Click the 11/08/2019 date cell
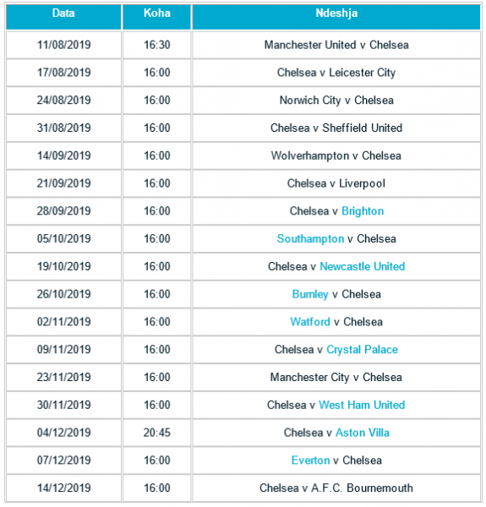 pos(63,45)
